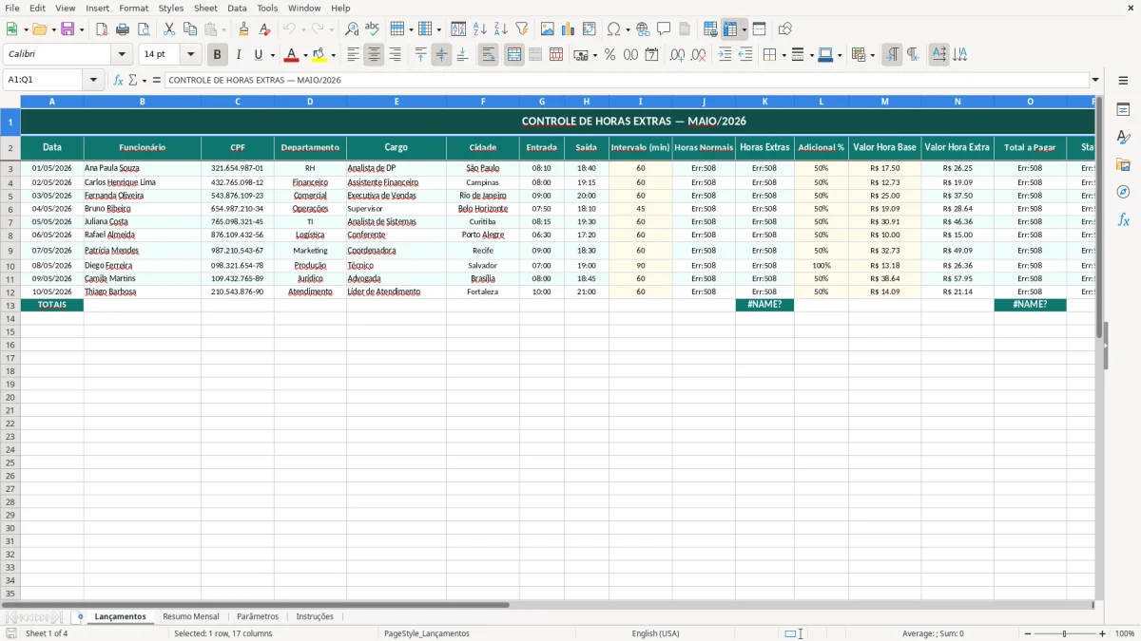
Task: Open the 14 pt font size dropdown
Action: coord(190,55)
